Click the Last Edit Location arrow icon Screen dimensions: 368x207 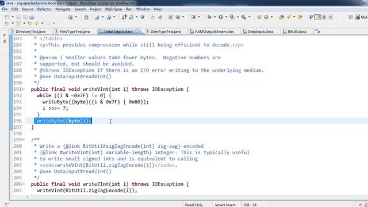pos(30,23)
